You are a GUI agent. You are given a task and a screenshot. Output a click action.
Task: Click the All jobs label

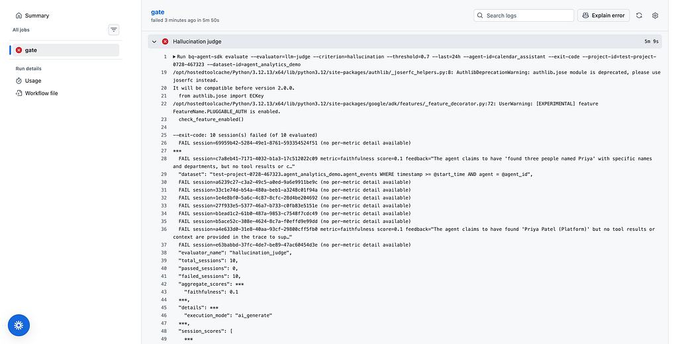(x=21, y=30)
